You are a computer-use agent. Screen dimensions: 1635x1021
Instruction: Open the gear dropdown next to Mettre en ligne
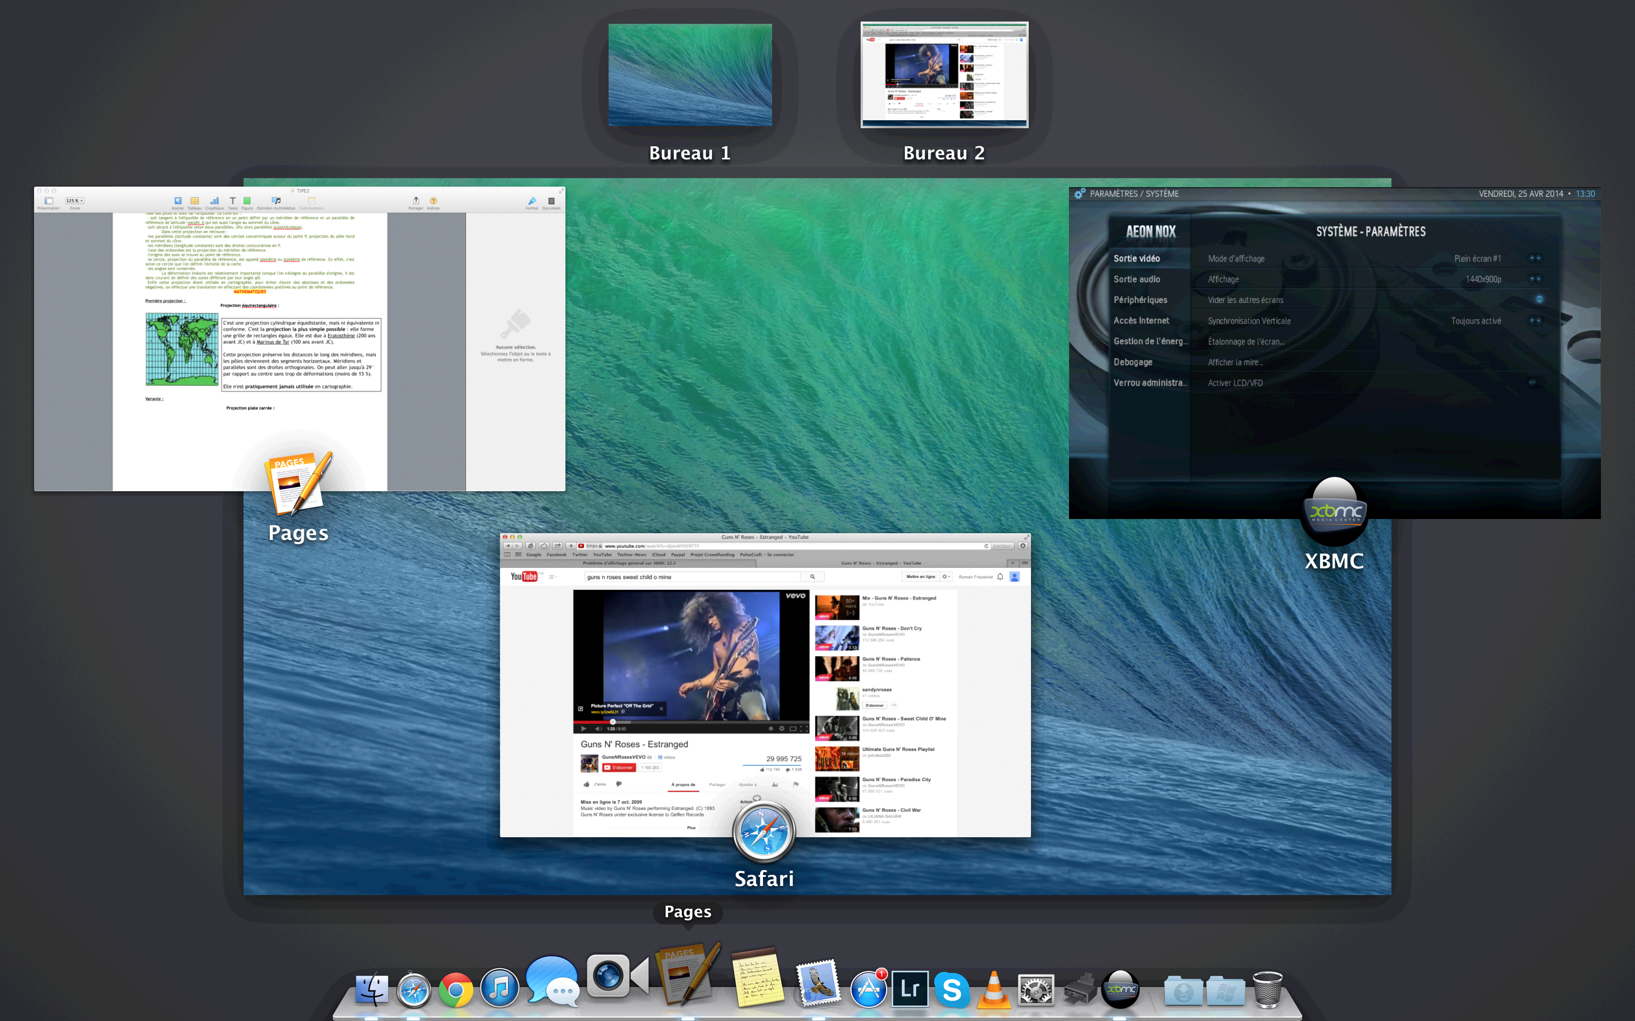pyautogui.click(x=946, y=577)
